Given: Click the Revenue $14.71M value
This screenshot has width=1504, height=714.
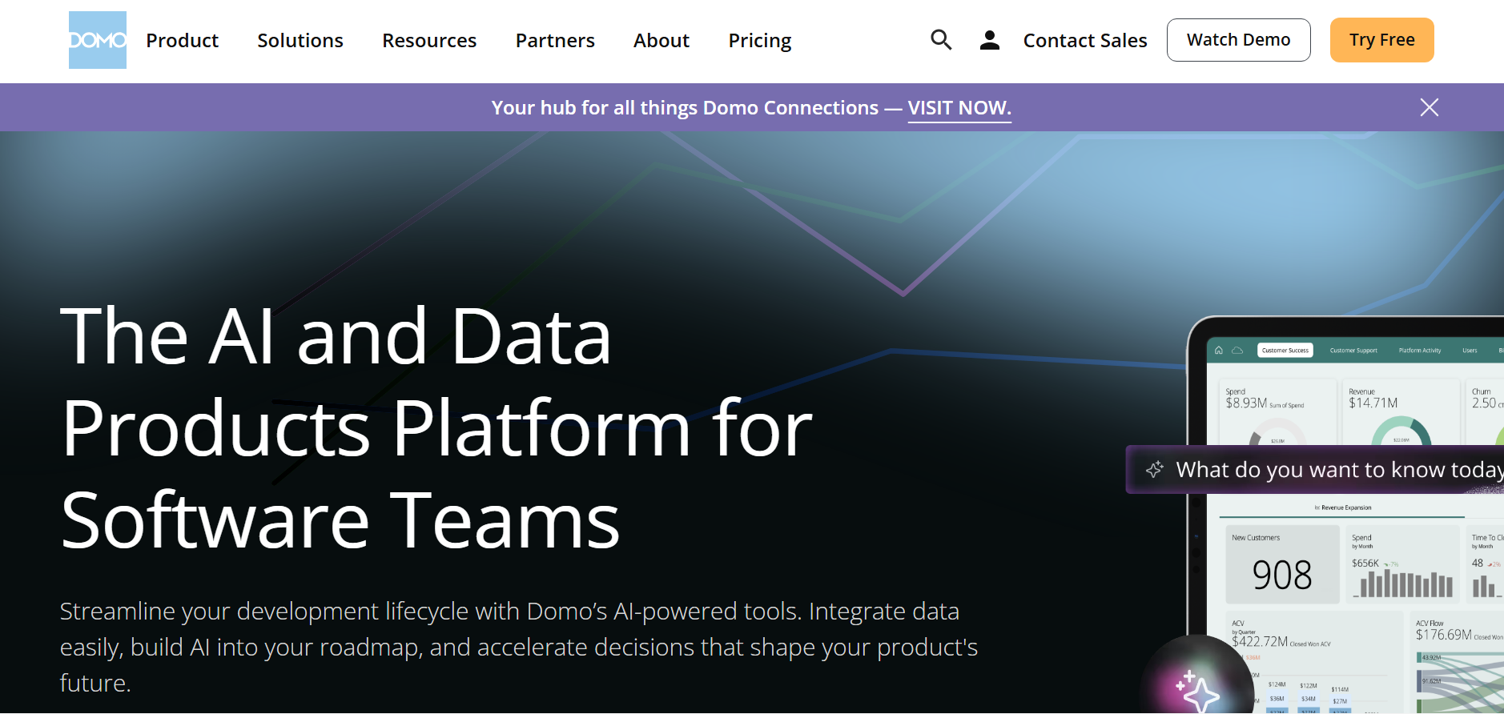Looking at the screenshot, I should tap(1373, 403).
